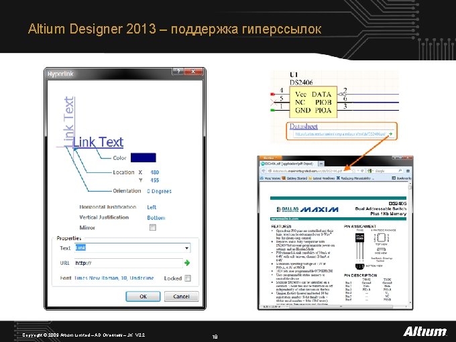Click the Google search box
This screenshot has width=456, height=342.
[386, 171]
